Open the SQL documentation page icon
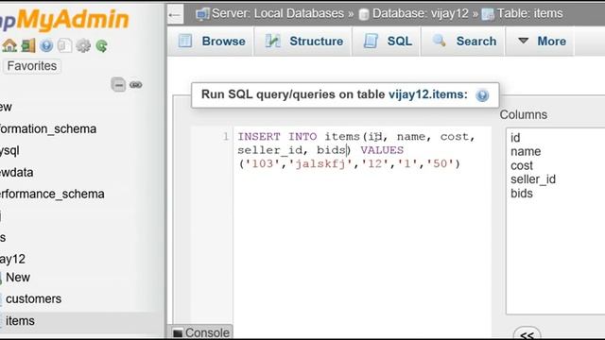This screenshot has height=340, width=605. [x=64, y=46]
